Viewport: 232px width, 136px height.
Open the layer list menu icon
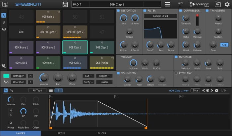(51, 90)
